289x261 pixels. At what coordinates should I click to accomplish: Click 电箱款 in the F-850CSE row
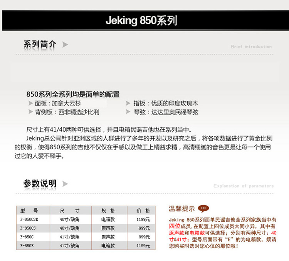click(x=108, y=219)
